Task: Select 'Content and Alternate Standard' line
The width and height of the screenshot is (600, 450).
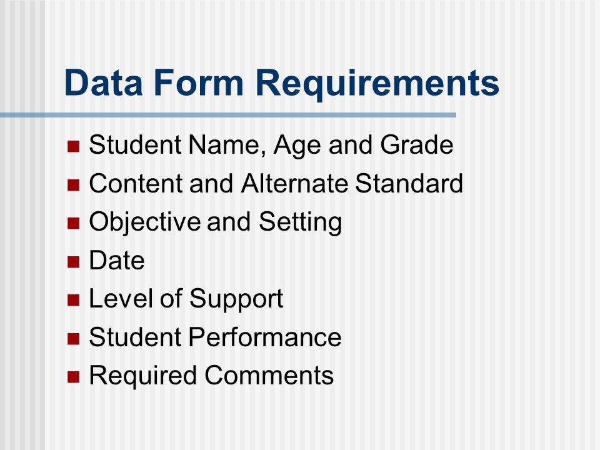Action: point(276,183)
